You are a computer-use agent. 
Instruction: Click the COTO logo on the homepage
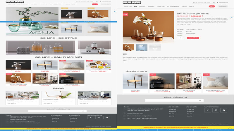tap(15, 1)
